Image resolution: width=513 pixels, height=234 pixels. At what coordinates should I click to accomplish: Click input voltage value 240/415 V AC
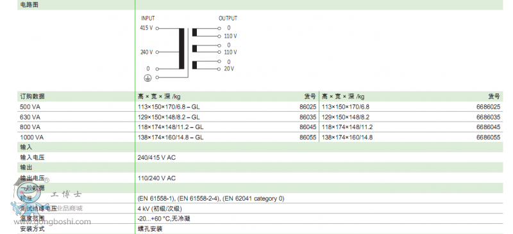(156, 158)
